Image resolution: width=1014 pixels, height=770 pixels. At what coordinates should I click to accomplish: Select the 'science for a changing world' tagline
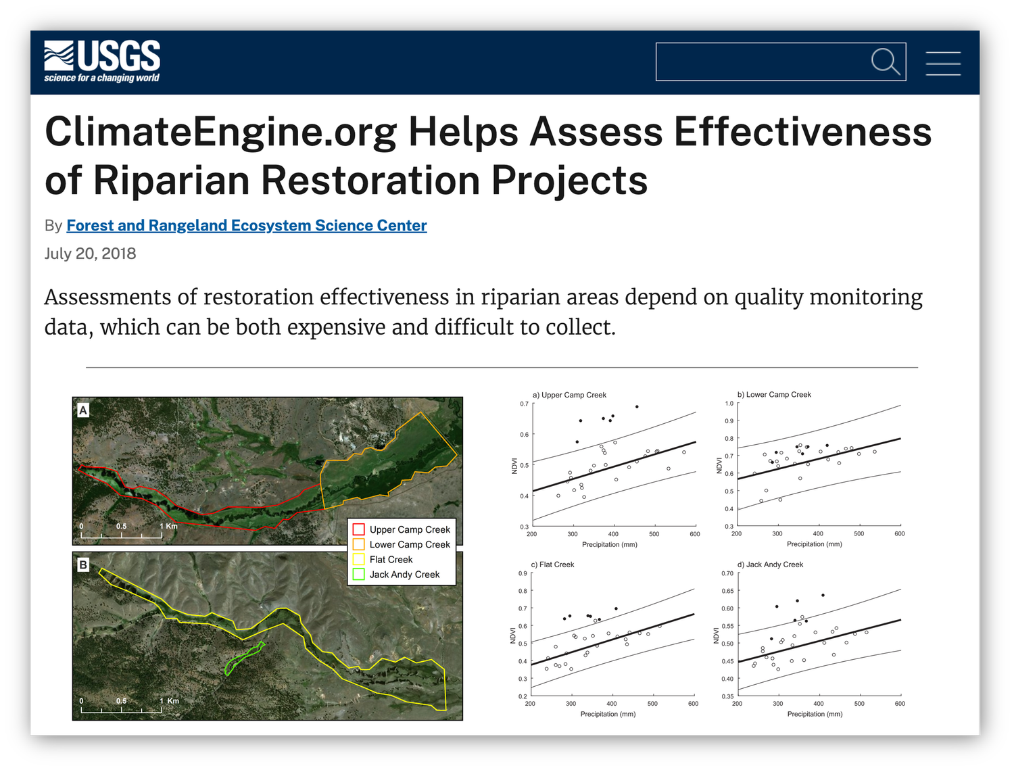pos(101,77)
